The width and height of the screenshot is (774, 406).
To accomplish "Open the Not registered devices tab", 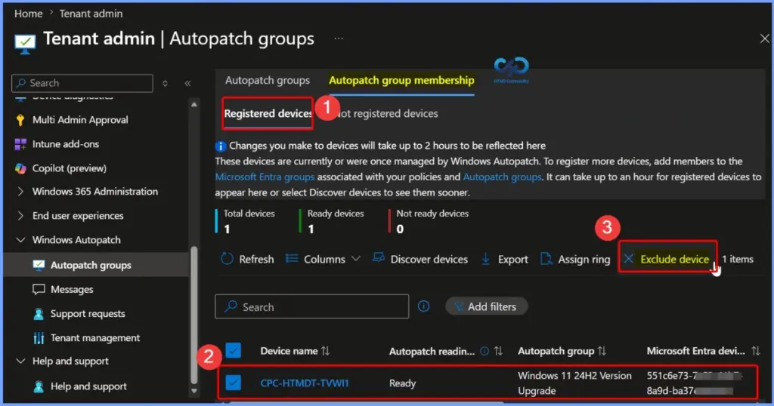I will 388,113.
